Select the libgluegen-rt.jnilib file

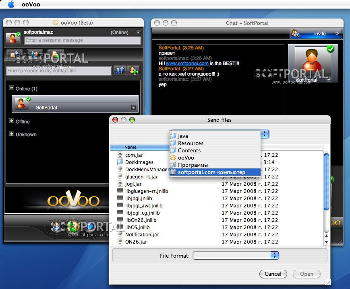pos(147,191)
